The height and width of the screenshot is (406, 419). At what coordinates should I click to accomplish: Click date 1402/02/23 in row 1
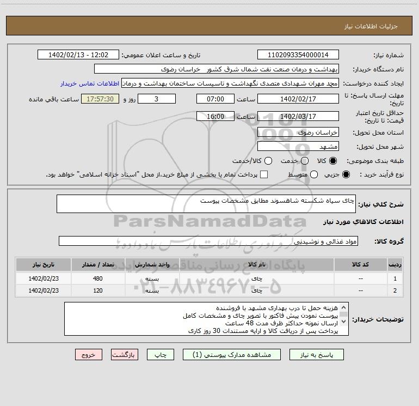(x=44, y=278)
